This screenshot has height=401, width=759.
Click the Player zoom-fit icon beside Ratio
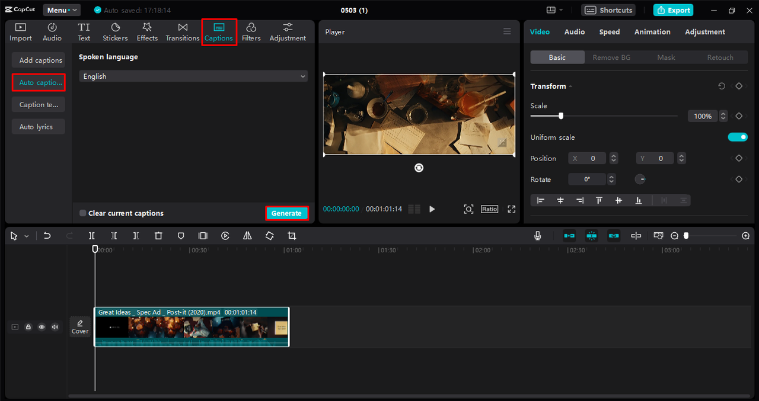click(468, 209)
